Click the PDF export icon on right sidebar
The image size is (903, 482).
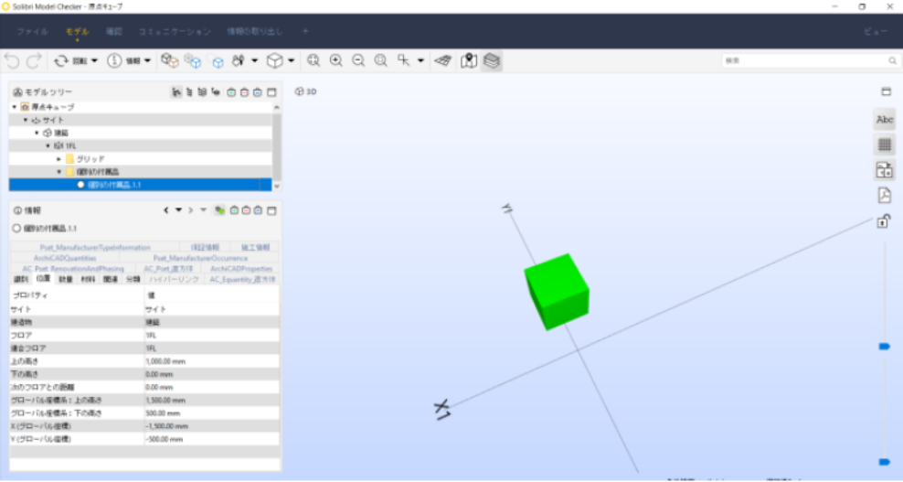tap(885, 196)
